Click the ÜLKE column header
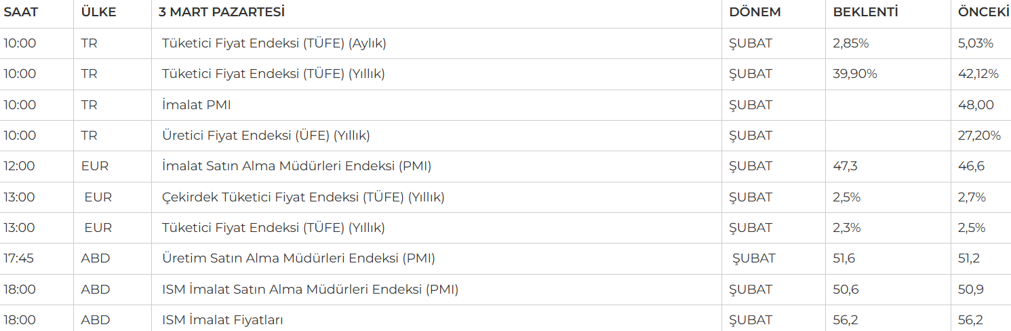Screen dimensions: 1011x331 [98, 12]
